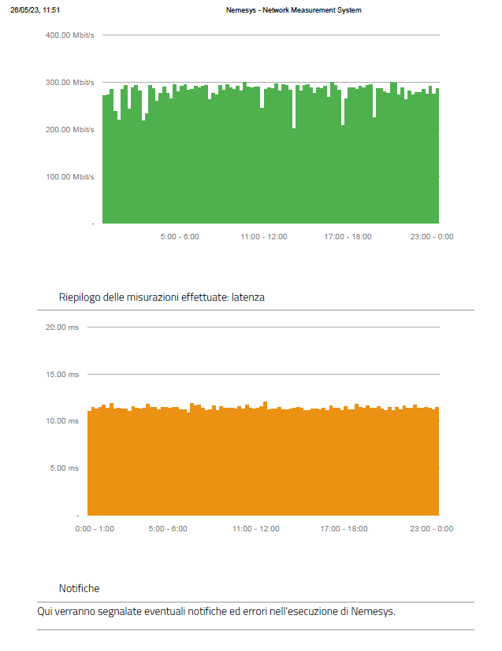This screenshot has width=502, height=651.
Task: Click the latency summary heading 'Riepilogo delle misurazioni'
Action: pos(162,298)
